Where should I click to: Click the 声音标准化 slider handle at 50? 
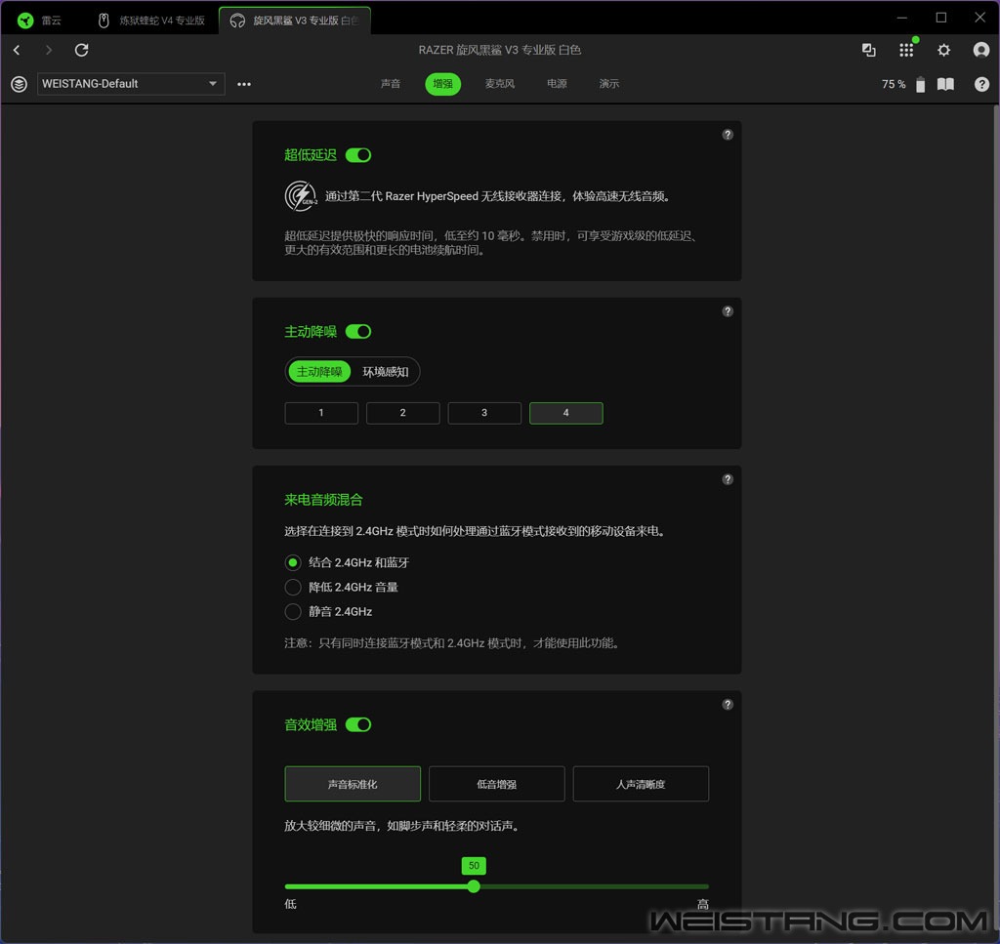(474, 886)
